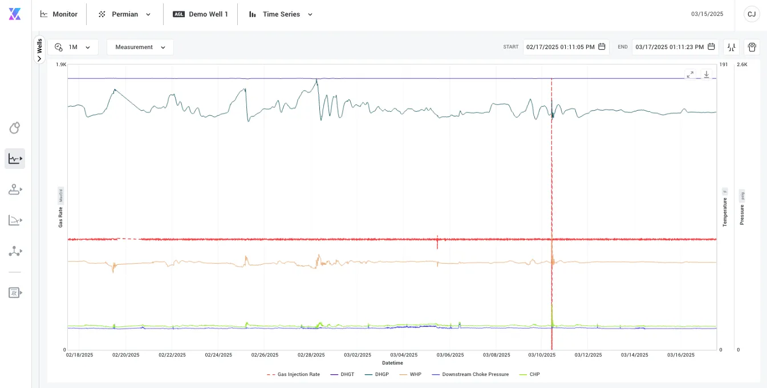Click the rightmost icon button in the filter bar
The height and width of the screenshot is (388, 767).
coord(752,47)
